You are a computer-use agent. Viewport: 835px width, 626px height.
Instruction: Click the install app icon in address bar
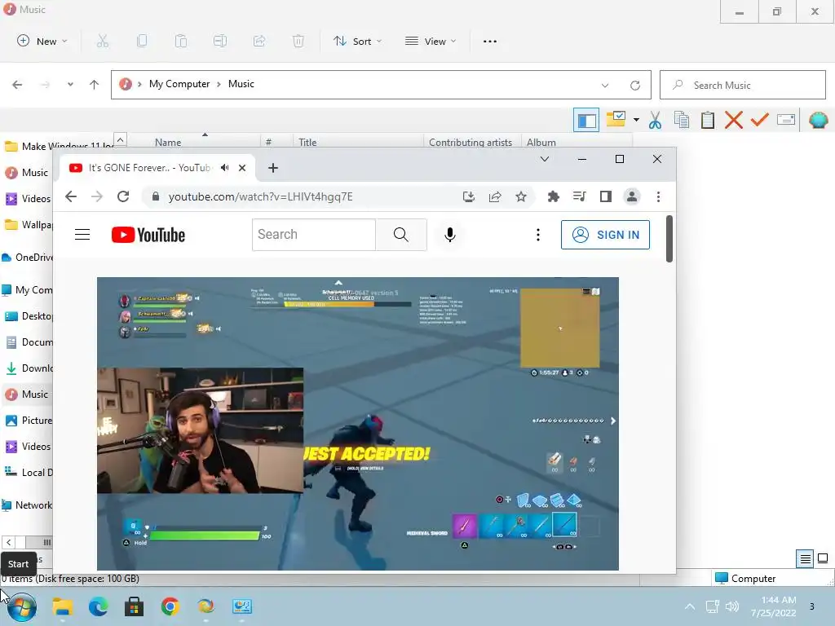(x=469, y=197)
